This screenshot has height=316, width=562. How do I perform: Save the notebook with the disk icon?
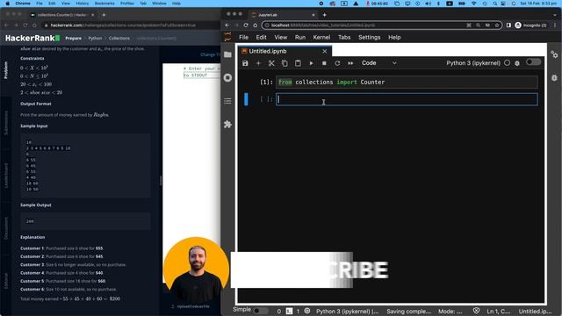(x=245, y=63)
